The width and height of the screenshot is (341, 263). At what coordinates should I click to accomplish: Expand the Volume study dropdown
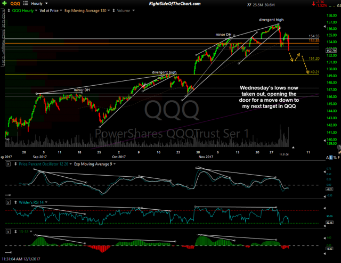point(133,11)
